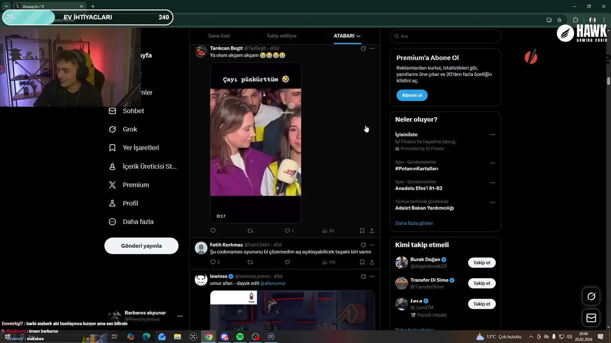Open lewinss's video edit thumbnail

[292, 310]
